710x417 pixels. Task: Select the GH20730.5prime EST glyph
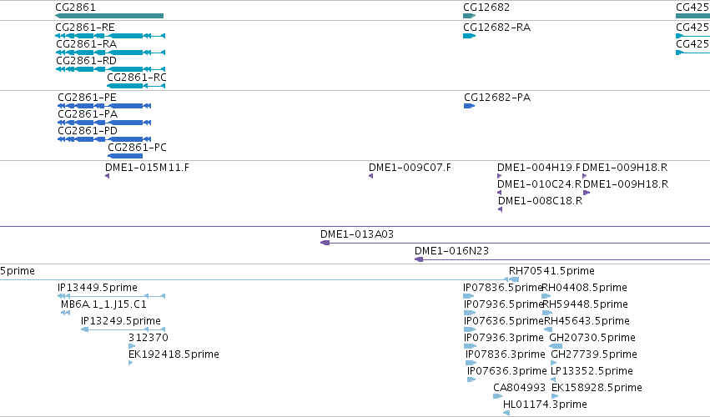556,346
